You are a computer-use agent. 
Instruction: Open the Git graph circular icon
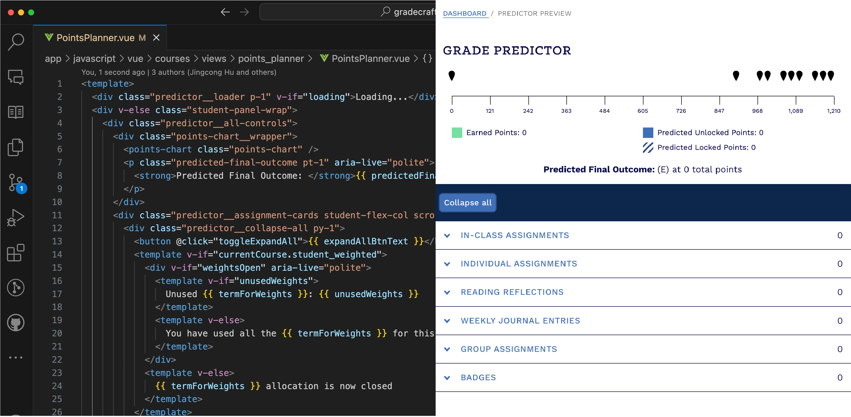pos(16,287)
